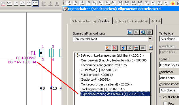Select Funktionstext <20011> in the list
The width and height of the screenshot is (179, 105).
(x=97, y=75)
